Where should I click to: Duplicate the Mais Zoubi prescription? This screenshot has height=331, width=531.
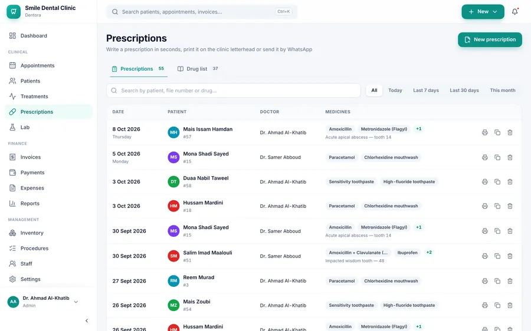[497, 305]
